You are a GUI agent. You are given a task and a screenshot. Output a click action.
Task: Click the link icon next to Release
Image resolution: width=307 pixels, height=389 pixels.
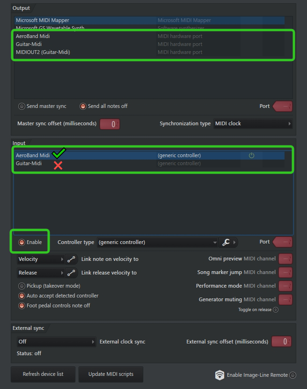[x=71, y=273]
